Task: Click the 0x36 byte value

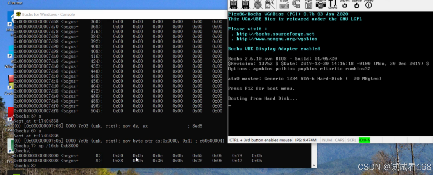Action: 157,161
